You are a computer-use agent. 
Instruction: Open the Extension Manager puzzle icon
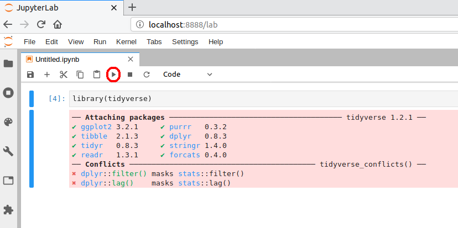pos(8,210)
